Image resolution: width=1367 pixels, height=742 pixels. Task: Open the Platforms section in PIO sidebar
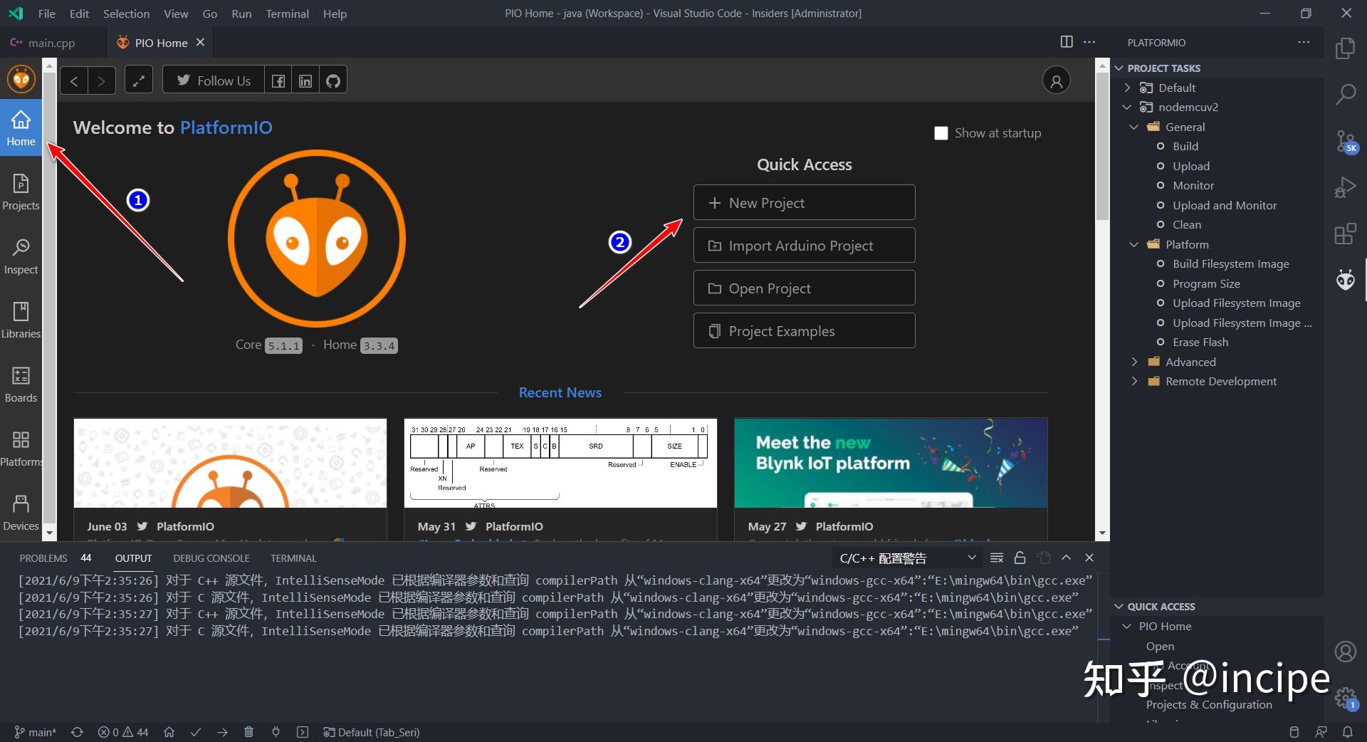pyautogui.click(x=21, y=449)
